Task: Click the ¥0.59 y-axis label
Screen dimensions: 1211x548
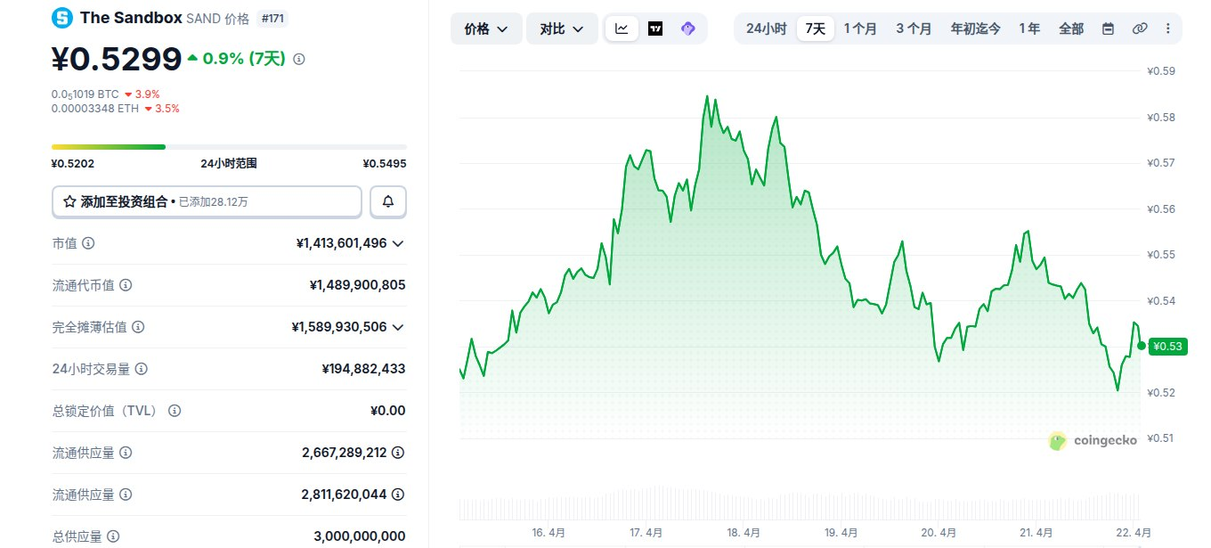Action: 1162,71
